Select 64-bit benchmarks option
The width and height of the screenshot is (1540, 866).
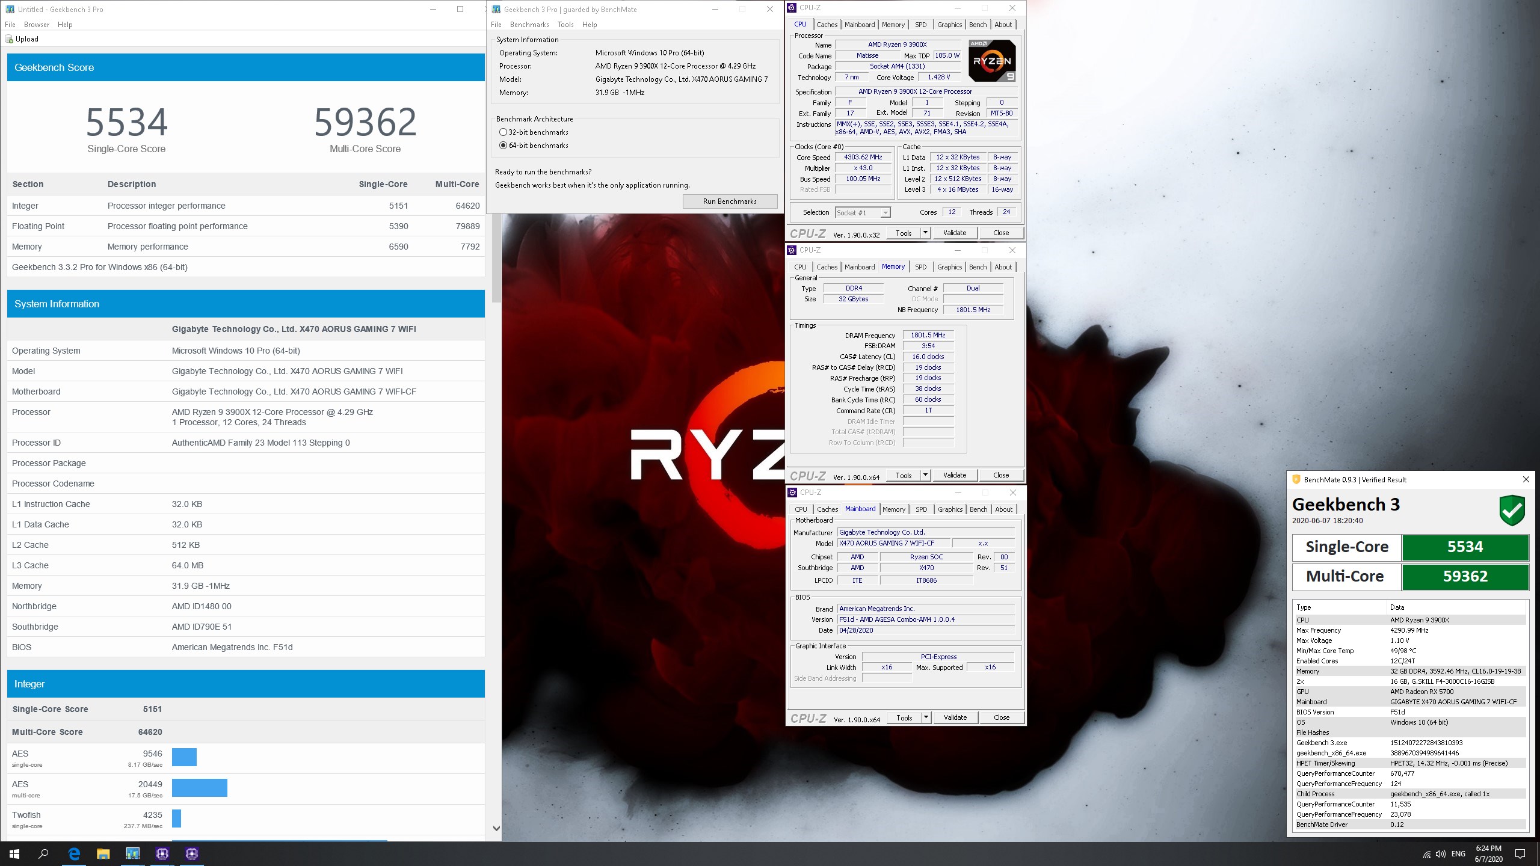coord(534,146)
